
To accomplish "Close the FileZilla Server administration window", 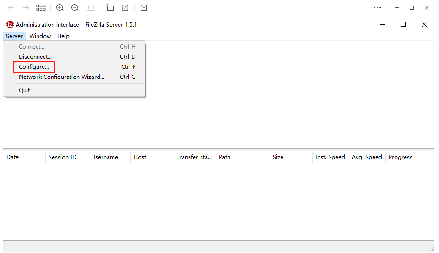I will click(x=424, y=25).
